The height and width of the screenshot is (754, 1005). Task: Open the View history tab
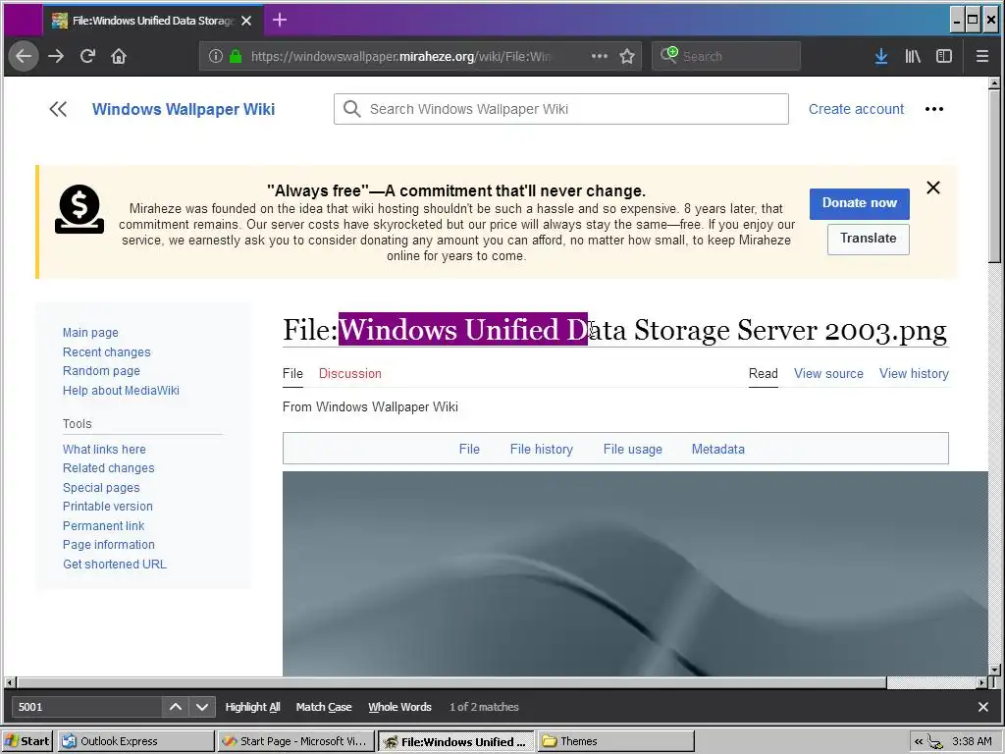(914, 373)
